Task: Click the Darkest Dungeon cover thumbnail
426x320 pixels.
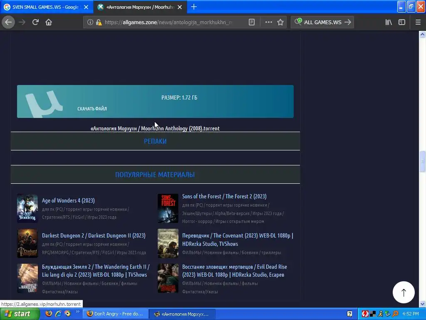Action: (27, 243)
